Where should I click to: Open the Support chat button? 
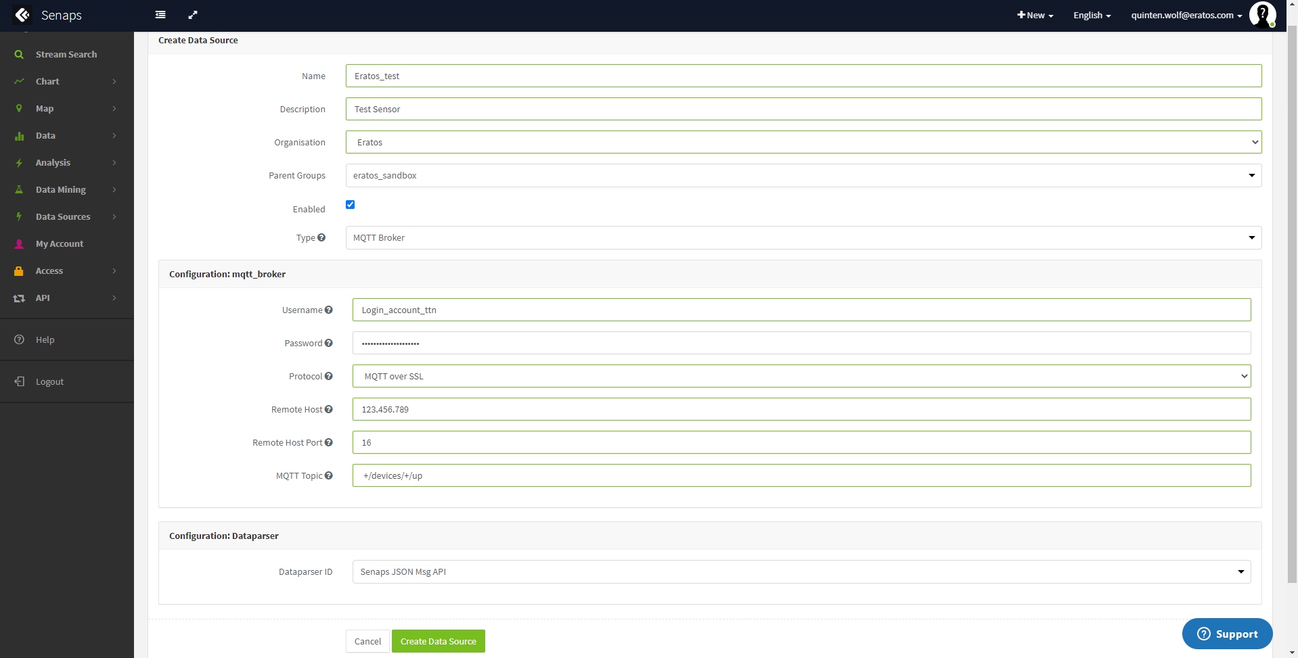pyautogui.click(x=1227, y=634)
